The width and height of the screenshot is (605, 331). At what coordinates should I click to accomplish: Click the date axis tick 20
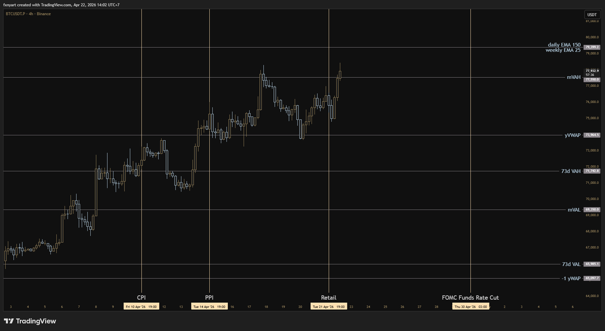coord(300,307)
